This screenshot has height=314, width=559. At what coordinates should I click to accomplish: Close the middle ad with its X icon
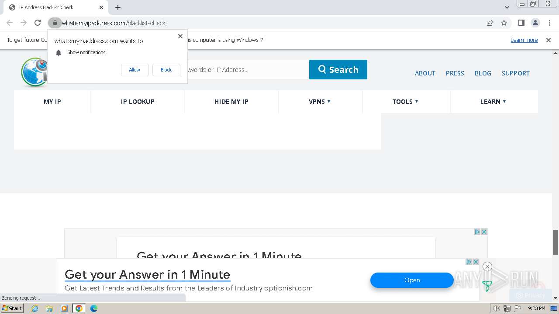click(484, 232)
